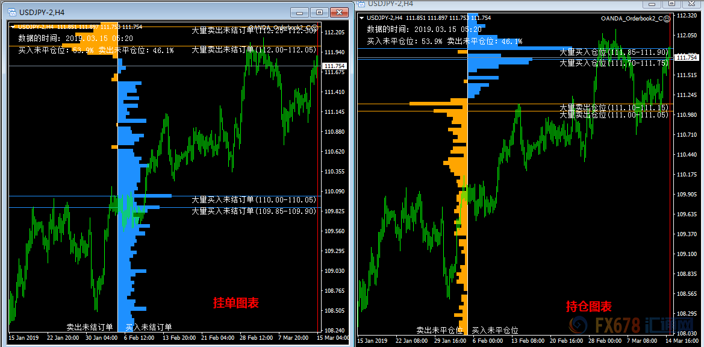The image size is (704, 347).
Task: Click the red 挂单图表 text label
Action: [236, 303]
